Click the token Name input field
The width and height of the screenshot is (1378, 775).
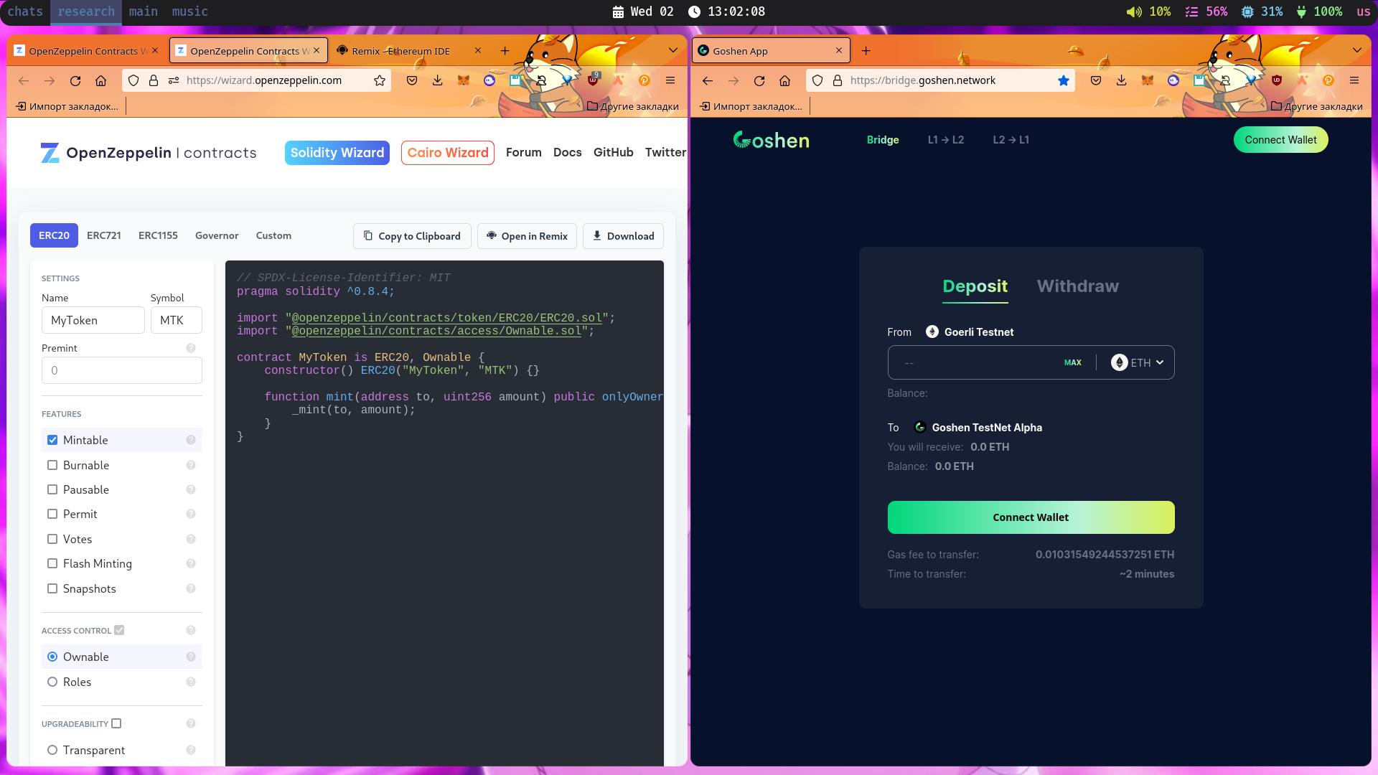point(93,320)
